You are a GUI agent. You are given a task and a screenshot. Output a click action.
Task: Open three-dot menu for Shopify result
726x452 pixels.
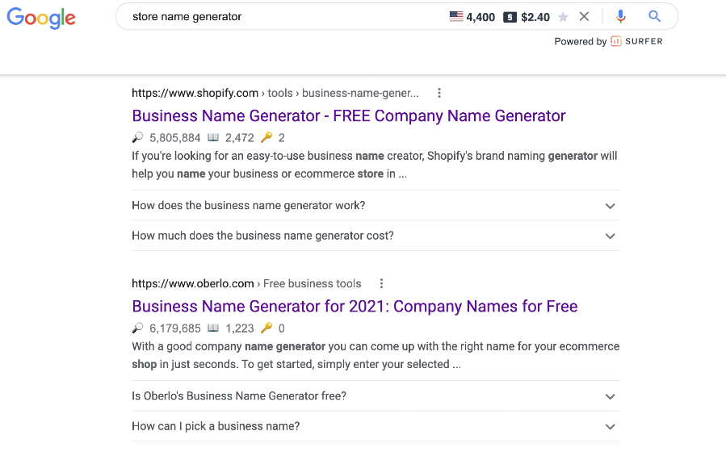[x=439, y=93]
